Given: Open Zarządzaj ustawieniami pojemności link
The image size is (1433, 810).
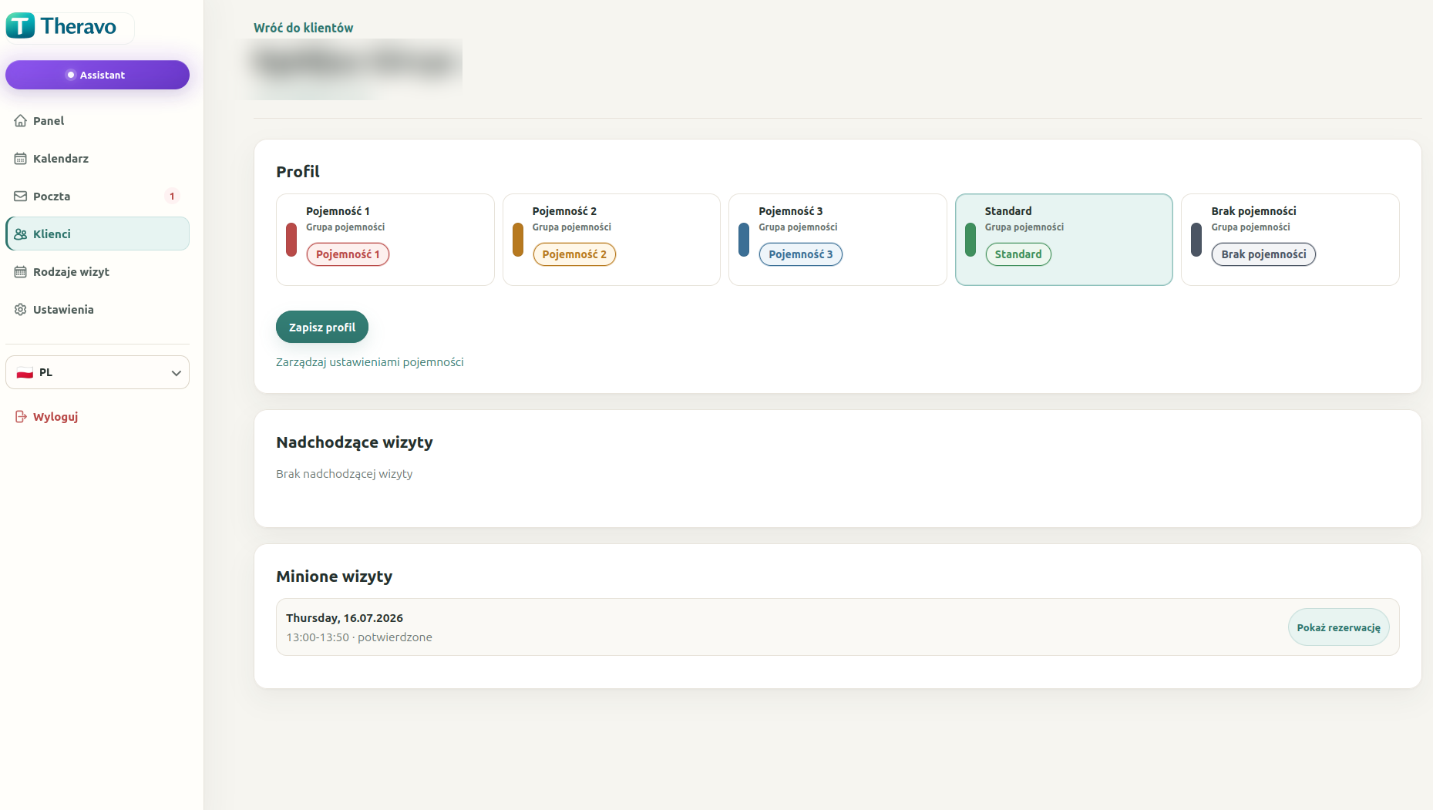Looking at the screenshot, I should pyautogui.click(x=370, y=362).
